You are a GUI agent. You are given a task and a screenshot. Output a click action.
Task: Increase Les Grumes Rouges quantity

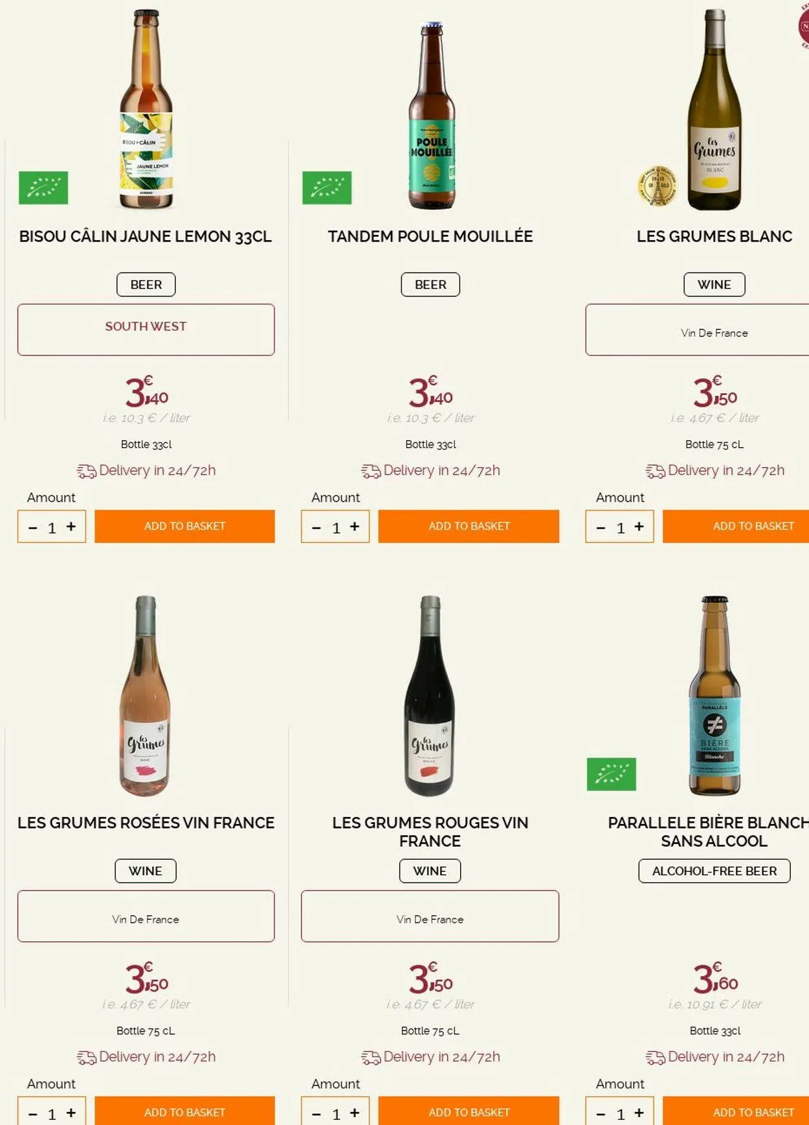(x=355, y=1113)
